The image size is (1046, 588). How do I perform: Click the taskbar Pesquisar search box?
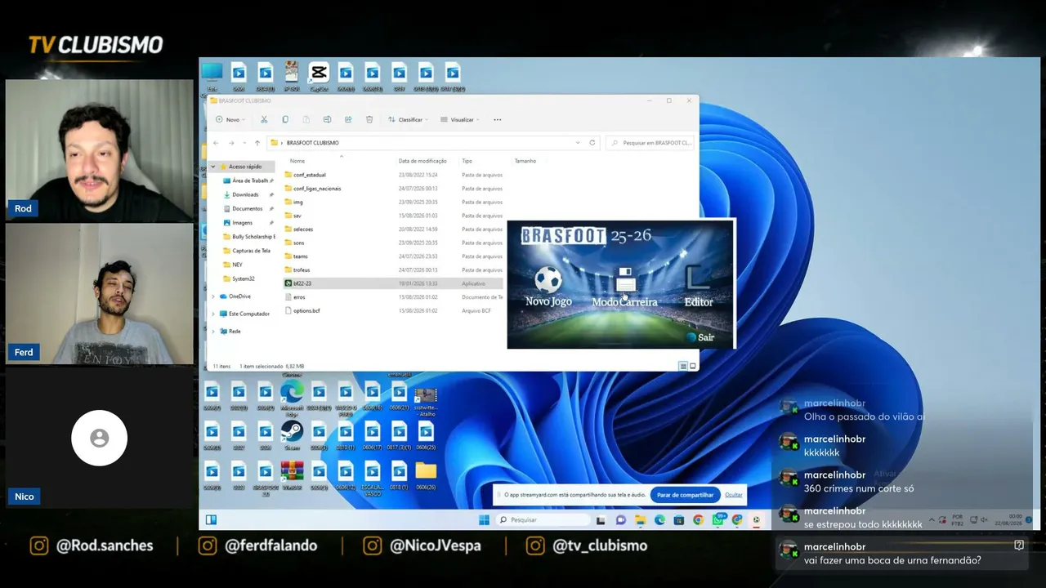coord(543,519)
